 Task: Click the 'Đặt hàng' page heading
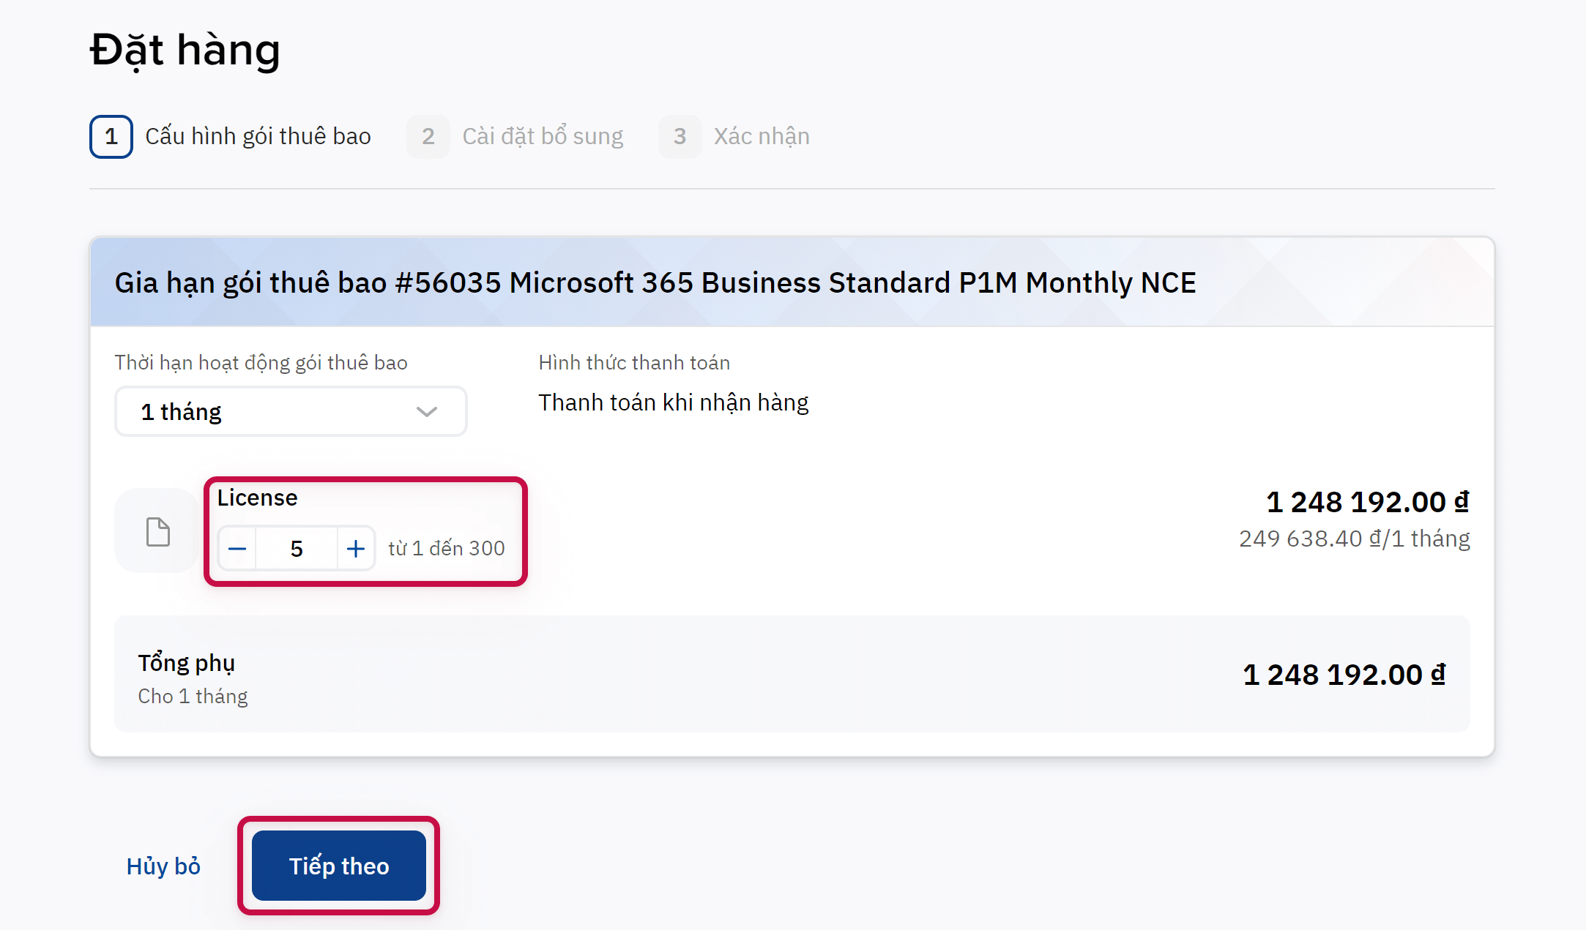(185, 50)
